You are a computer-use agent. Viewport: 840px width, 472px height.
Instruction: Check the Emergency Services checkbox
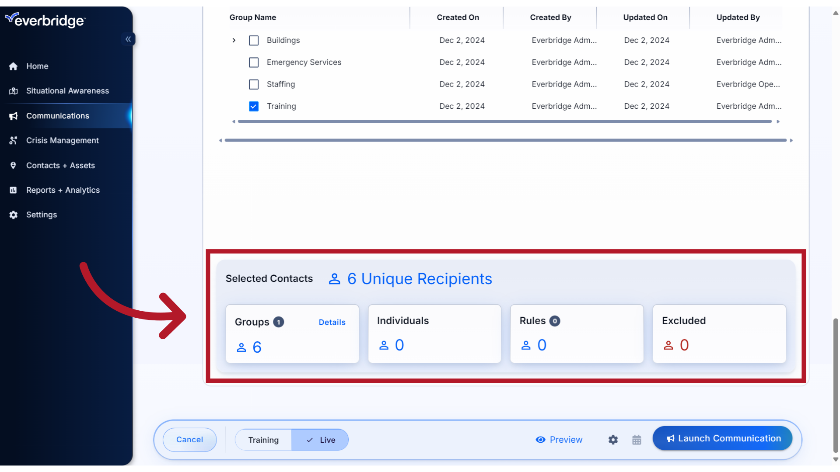[254, 62]
